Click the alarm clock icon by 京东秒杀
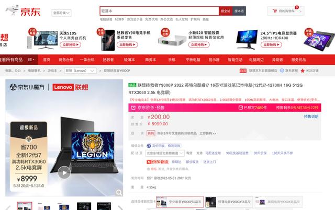335x210 pixels. point(133,108)
